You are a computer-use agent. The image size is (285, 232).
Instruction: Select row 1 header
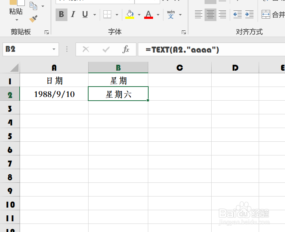click(x=10, y=80)
